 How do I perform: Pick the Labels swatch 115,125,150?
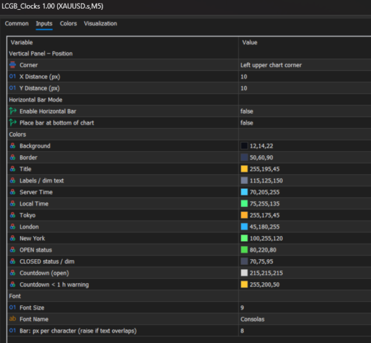click(x=244, y=180)
